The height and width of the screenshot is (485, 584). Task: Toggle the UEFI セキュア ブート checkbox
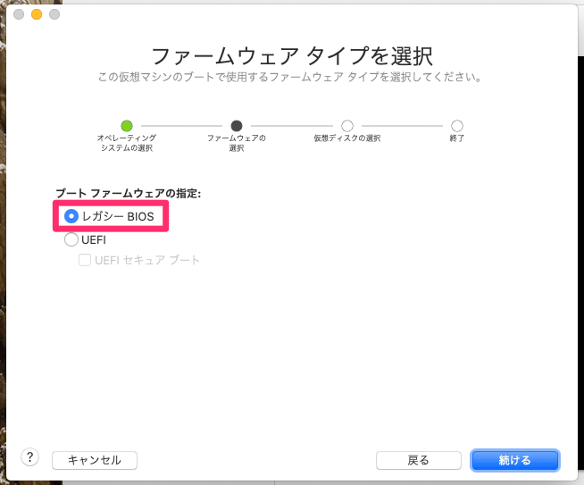(85, 260)
